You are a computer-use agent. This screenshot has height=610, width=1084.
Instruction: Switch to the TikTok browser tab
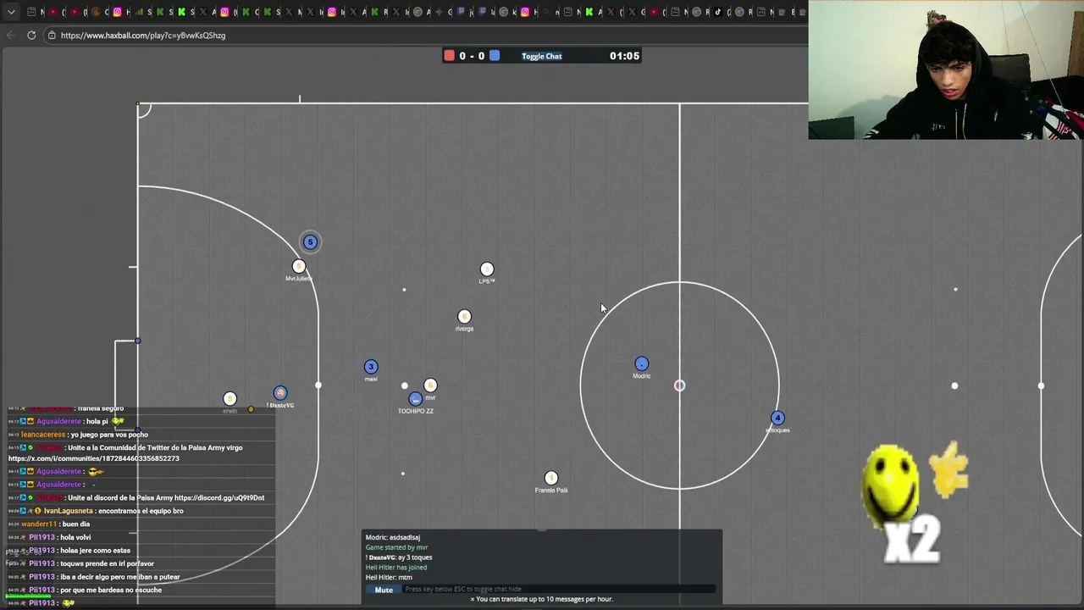pos(718,12)
